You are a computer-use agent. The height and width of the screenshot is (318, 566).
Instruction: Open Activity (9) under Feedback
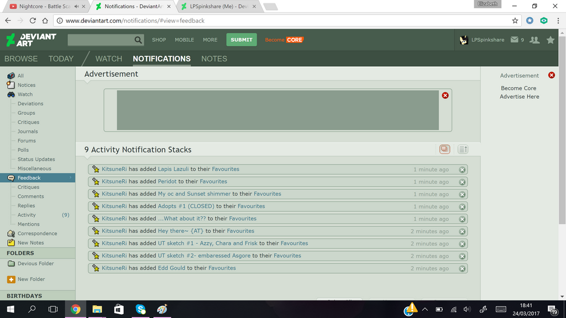pos(27,215)
